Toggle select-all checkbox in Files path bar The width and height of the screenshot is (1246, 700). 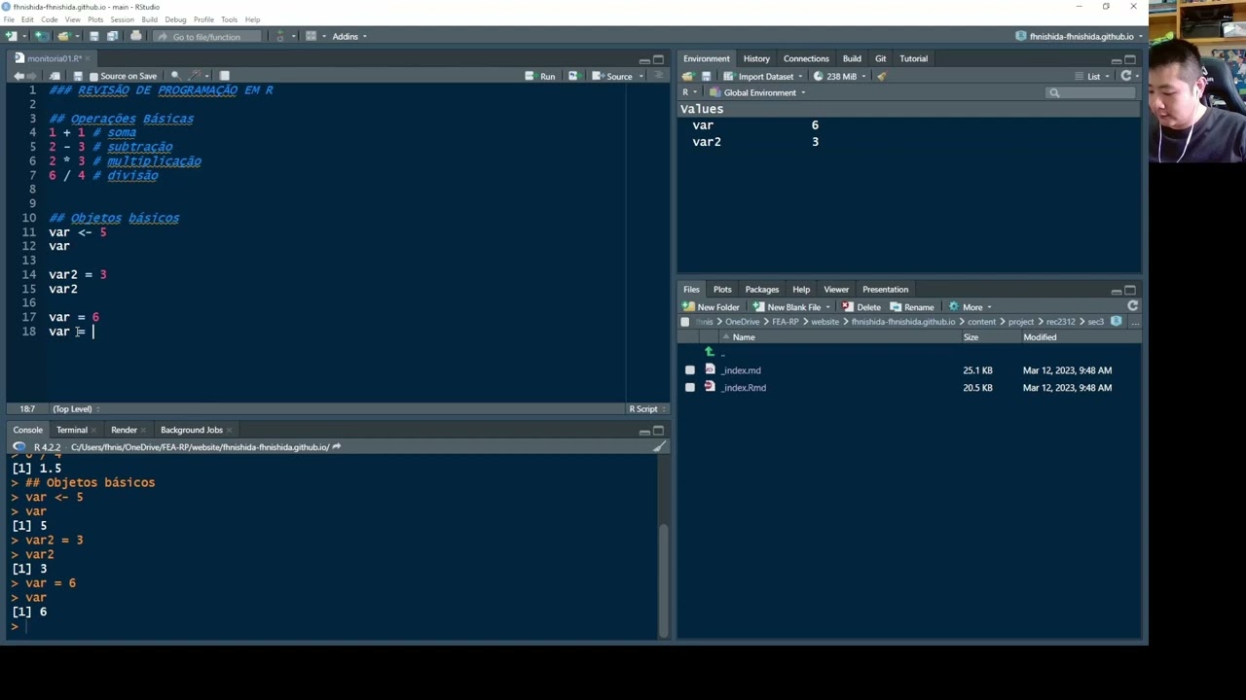[685, 322]
